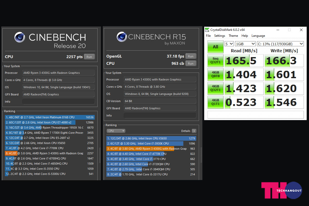Select Xeon Platinum 8168 ranking row in R20
The width and height of the screenshot is (309, 206).
click(x=50, y=117)
